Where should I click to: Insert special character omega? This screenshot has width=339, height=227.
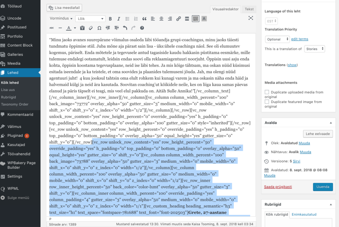[x=99, y=28]
